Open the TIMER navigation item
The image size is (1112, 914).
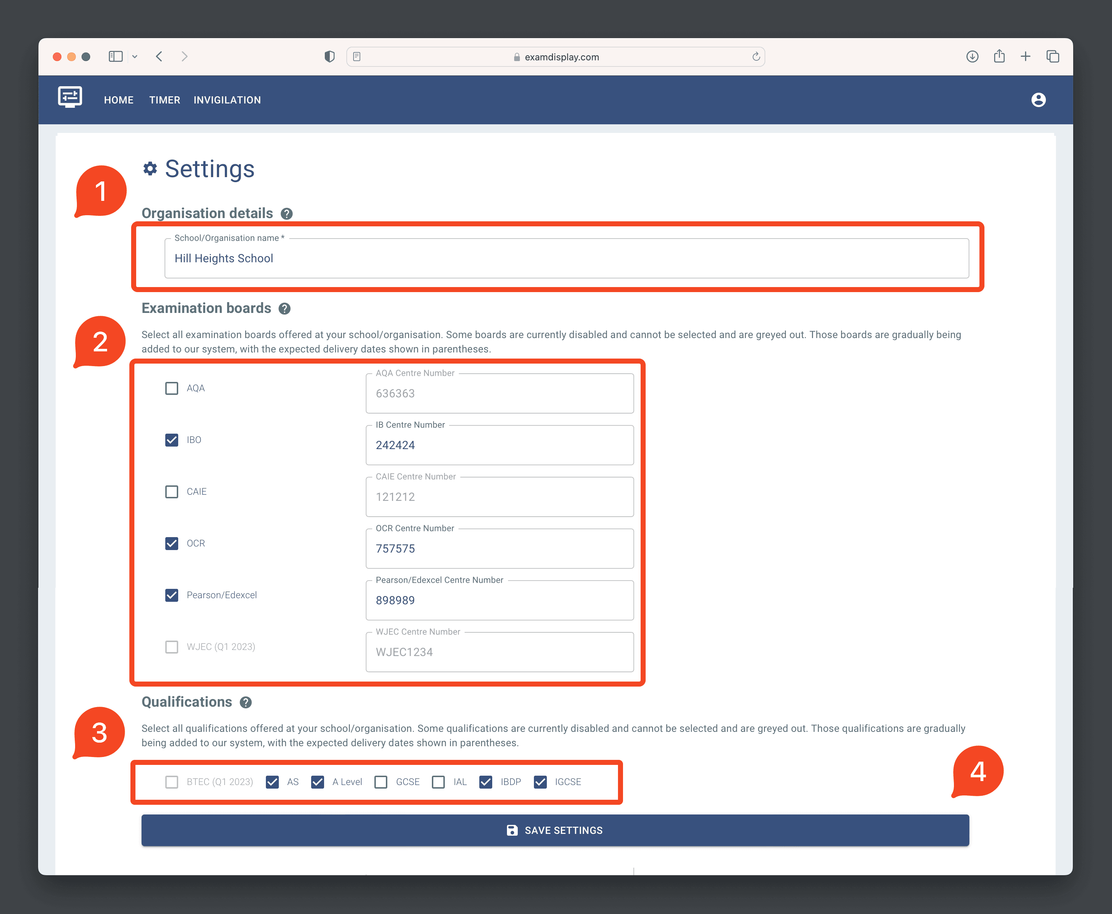[x=164, y=100]
